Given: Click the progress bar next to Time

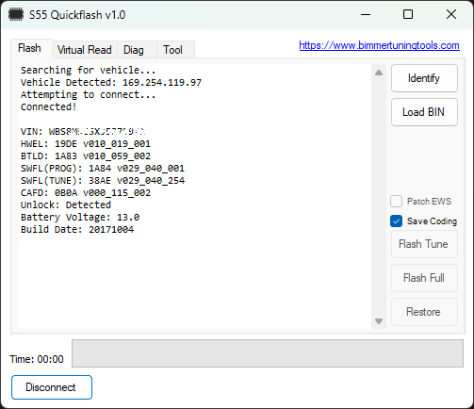Looking at the screenshot, I should [x=268, y=353].
